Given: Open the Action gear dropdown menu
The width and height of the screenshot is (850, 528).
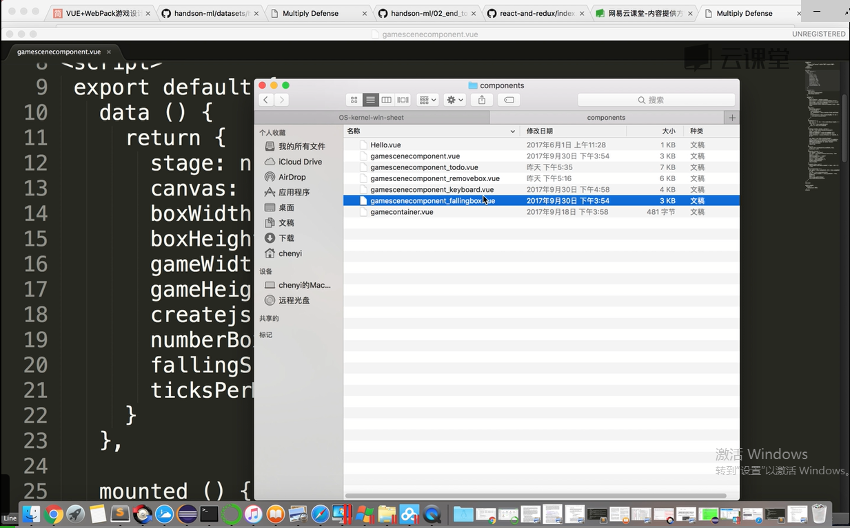Looking at the screenshot, I should (454, 100).
